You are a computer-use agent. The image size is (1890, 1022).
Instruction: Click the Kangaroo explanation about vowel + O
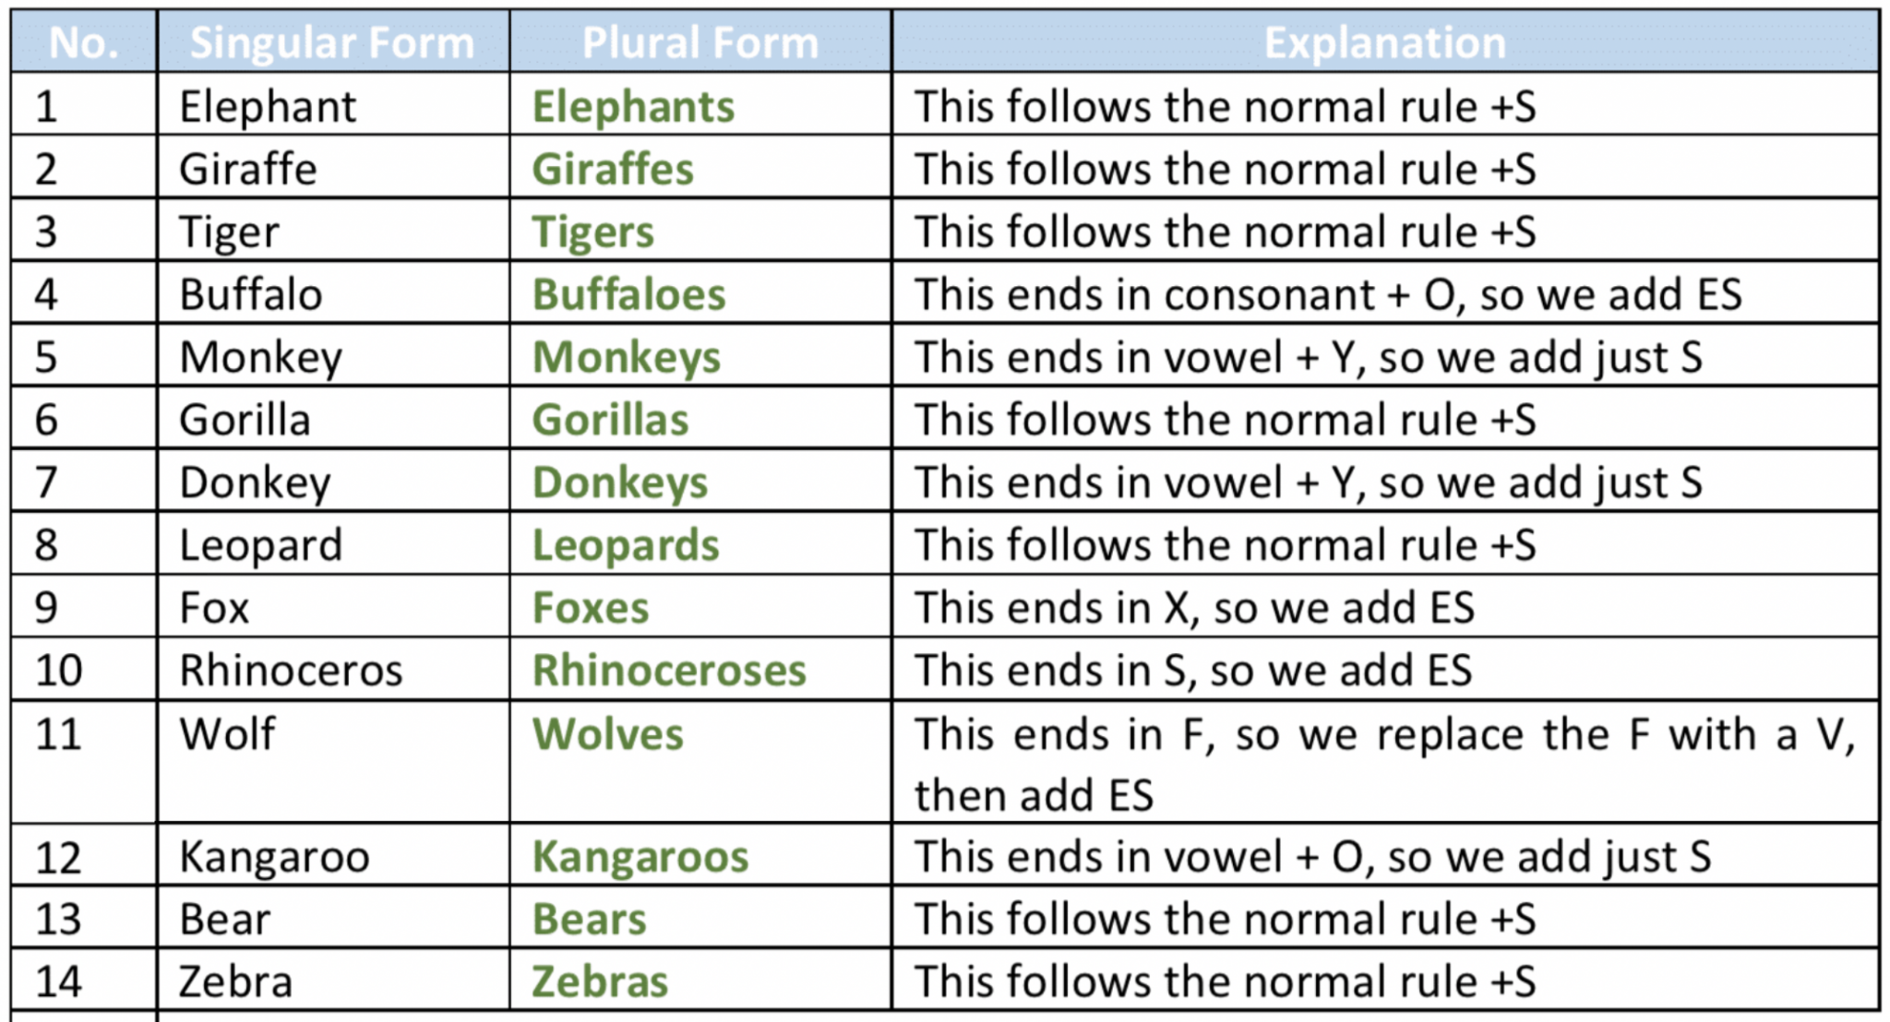tap(1312, 857)
